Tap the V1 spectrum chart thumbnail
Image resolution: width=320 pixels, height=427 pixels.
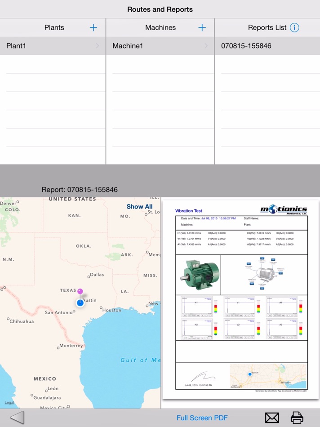click(240, 307)
